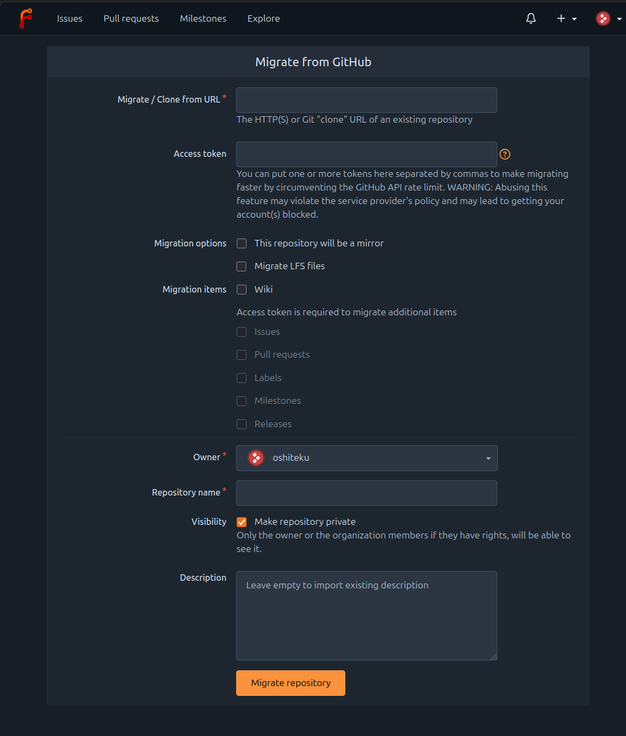Open the dropdown caret beside plus icon
626x736 pixels.
click(574, 19)
